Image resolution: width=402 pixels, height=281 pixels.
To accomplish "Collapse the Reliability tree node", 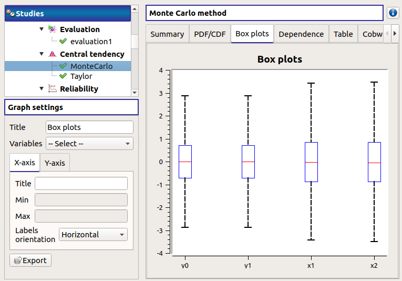I will pyautogui.click(x=42, y=89).
